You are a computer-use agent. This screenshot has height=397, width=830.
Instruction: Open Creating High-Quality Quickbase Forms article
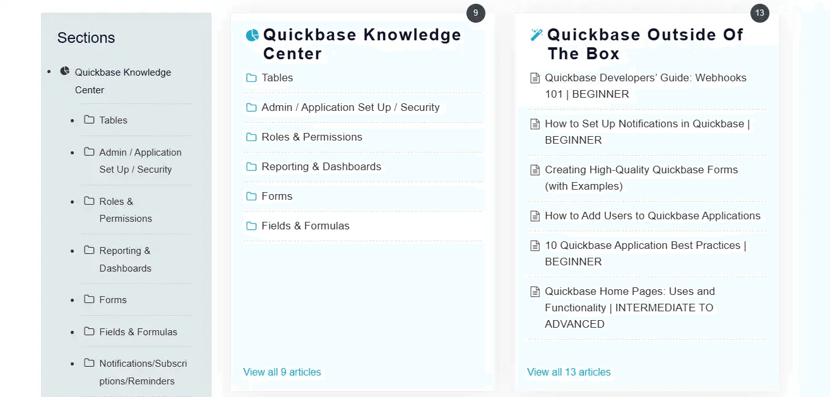642,178
